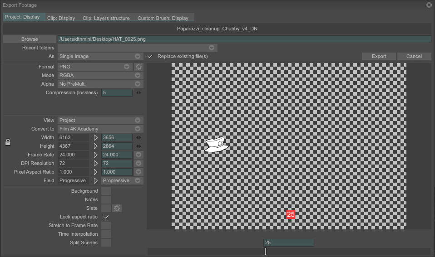Click the Cancel button
Image resolution: width=435 pixels, height=257 pixels.
(x=414, y=57)
